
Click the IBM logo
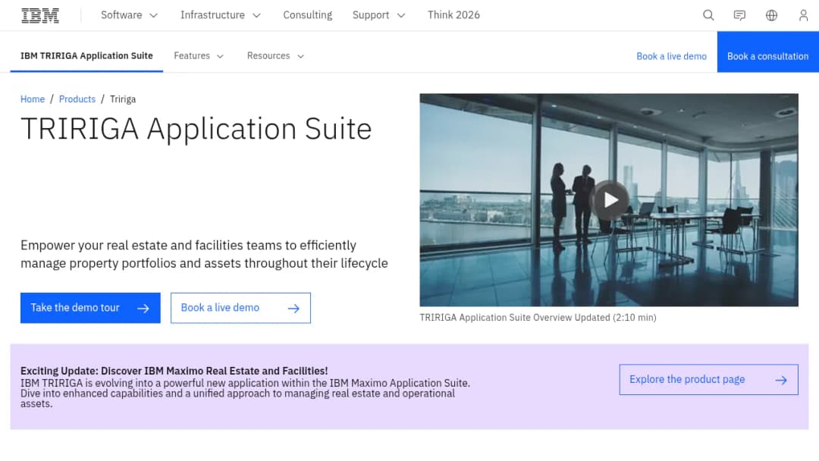coord(40,16)
